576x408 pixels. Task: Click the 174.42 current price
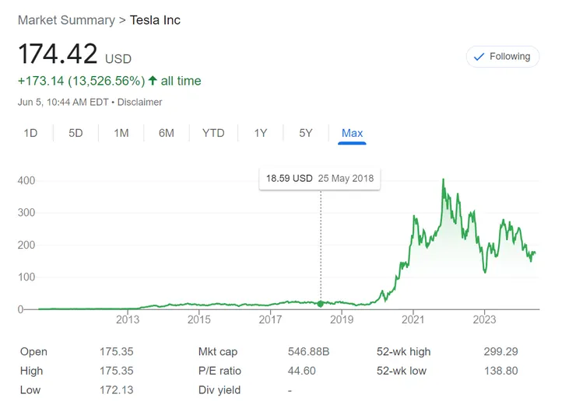[58, 54]
